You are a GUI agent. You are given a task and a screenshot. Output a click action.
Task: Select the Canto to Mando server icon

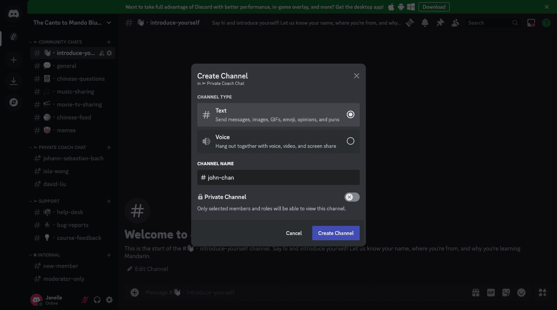click(14, 37)
